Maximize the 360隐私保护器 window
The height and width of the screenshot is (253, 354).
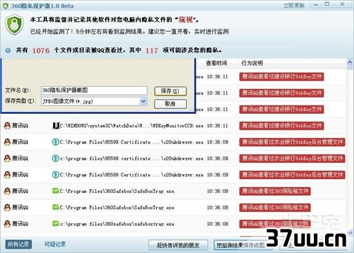point(327,4)
